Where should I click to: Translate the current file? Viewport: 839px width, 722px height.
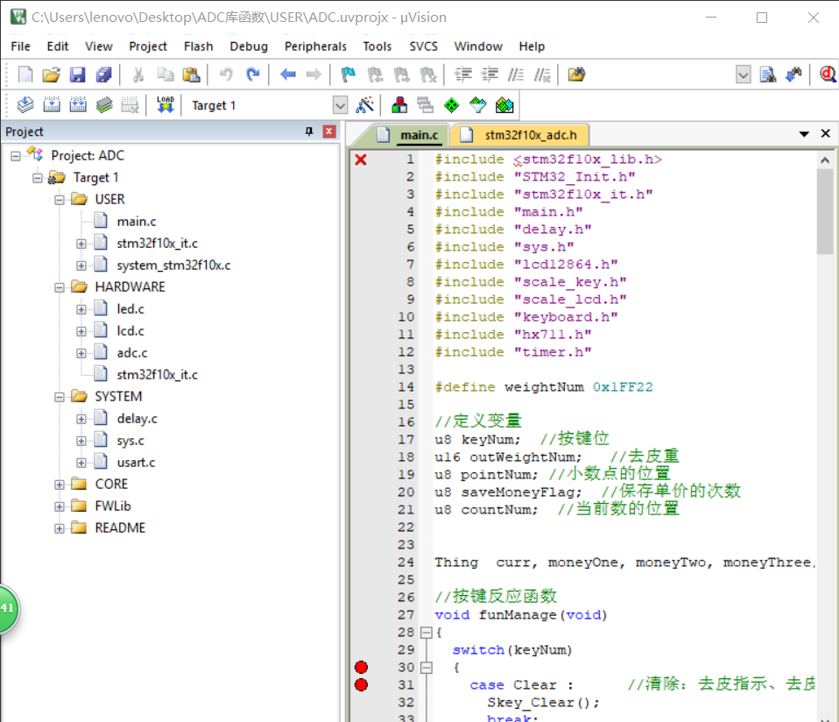[25, 105]
